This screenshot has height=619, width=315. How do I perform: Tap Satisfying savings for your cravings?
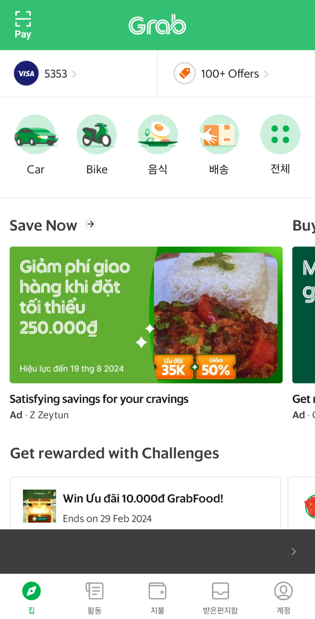click(x=99, y=399)
